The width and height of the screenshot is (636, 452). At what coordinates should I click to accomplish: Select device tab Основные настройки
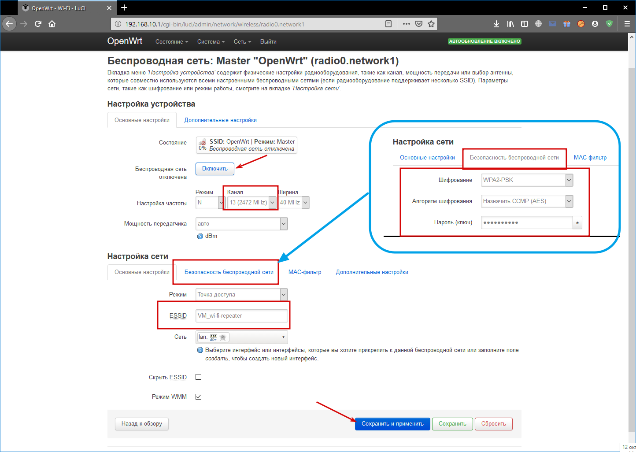142,120
